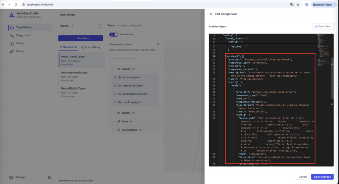Open the Playground page
The width and height of the screenshot is (339, 184).
tap(23, 35)
